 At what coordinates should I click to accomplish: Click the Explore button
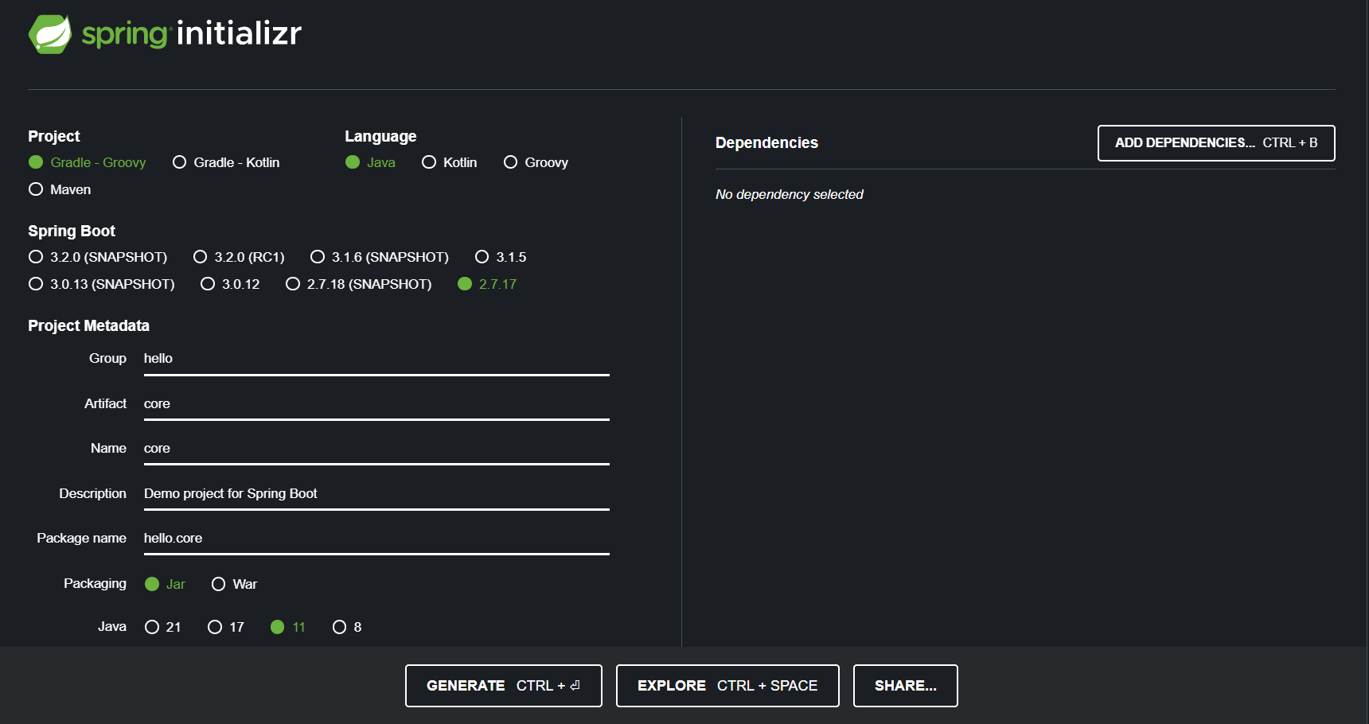point(727,686)
